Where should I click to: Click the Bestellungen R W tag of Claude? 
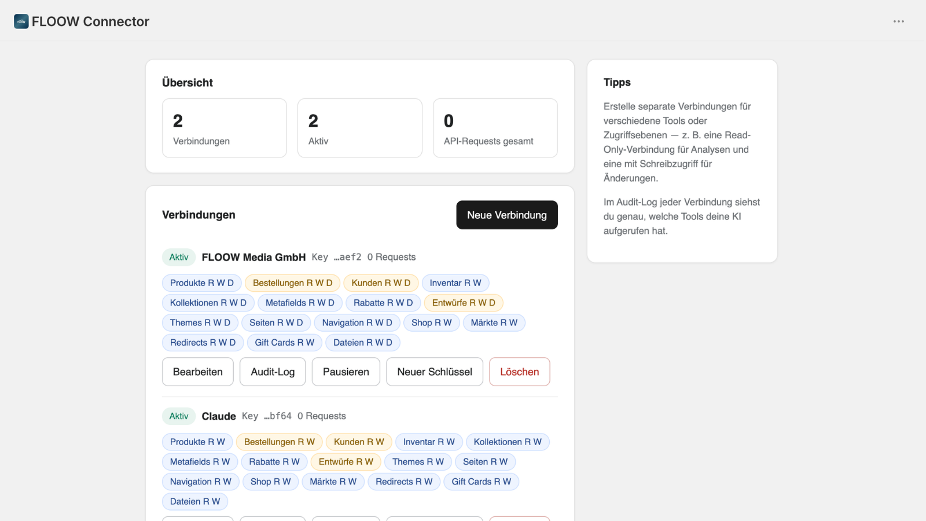click(x=280, y=442)
